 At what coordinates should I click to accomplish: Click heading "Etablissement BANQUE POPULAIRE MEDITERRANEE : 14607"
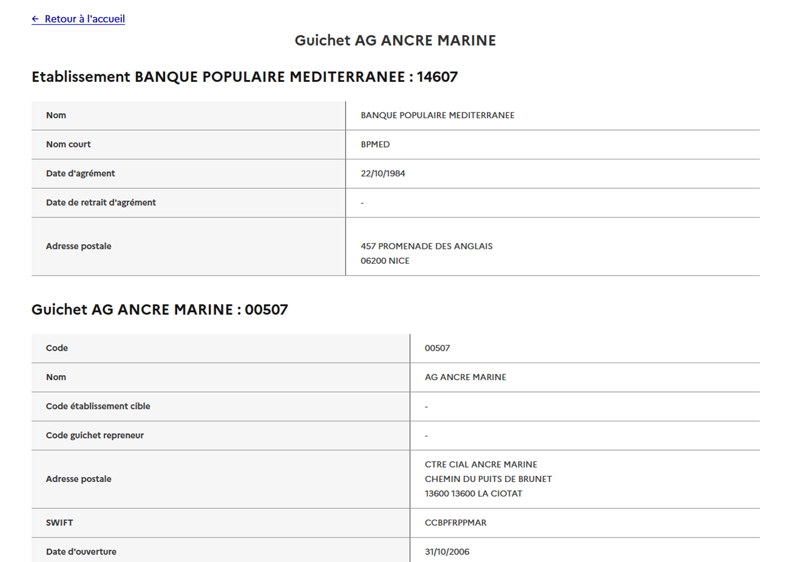click(245, 77)
